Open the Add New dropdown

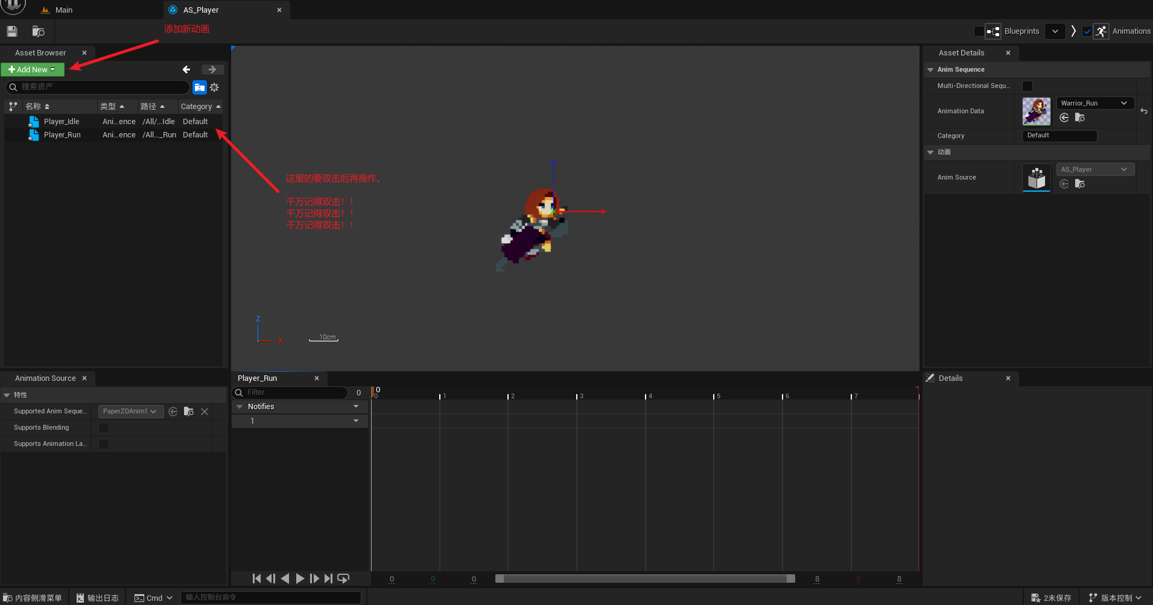(x=32, y=70)
